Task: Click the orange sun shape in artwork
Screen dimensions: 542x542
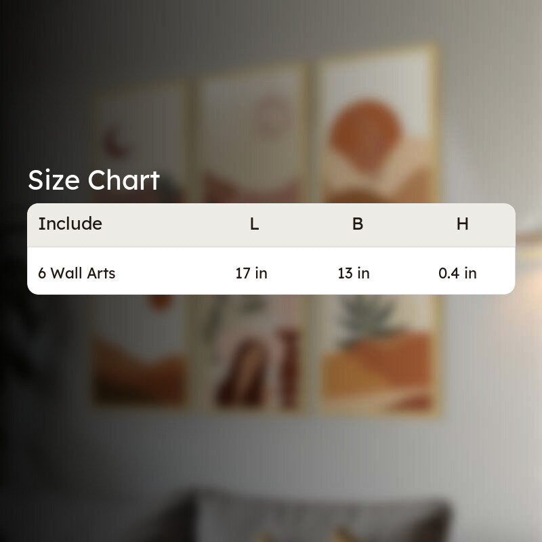Action: point(366,135)
